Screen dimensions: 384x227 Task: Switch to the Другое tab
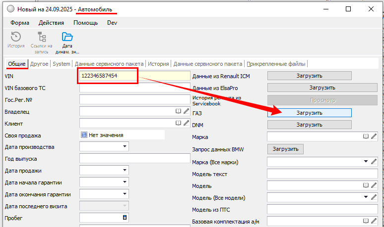point(39,64)
